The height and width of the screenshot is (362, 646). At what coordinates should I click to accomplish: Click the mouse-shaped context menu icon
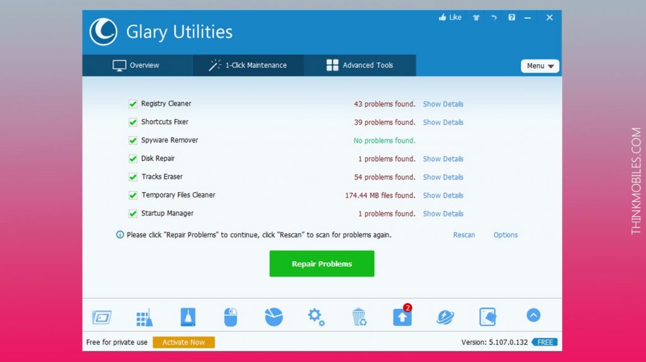pos(231,317)
